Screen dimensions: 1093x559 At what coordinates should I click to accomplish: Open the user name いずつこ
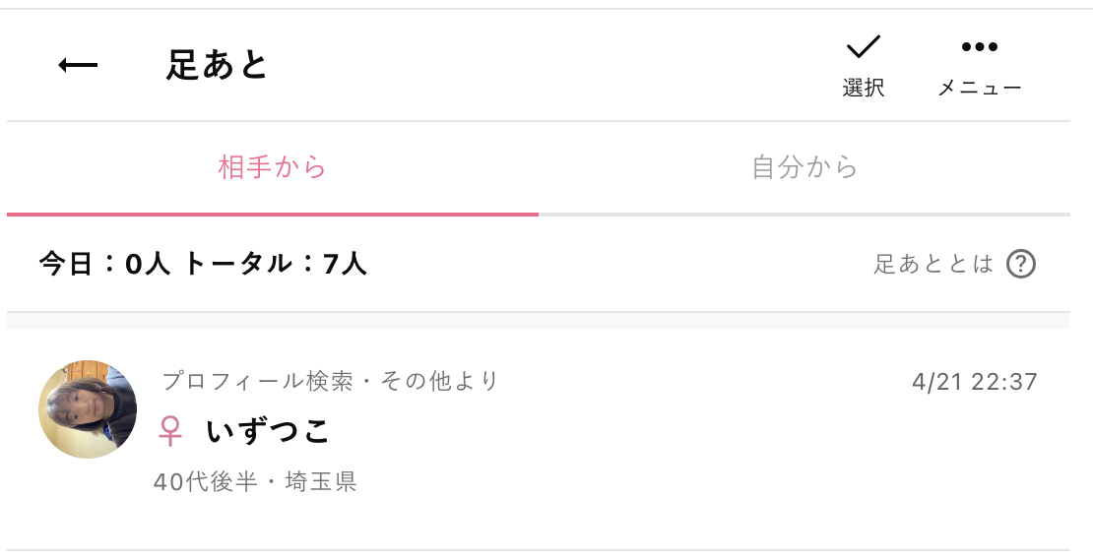pos(269,431)
